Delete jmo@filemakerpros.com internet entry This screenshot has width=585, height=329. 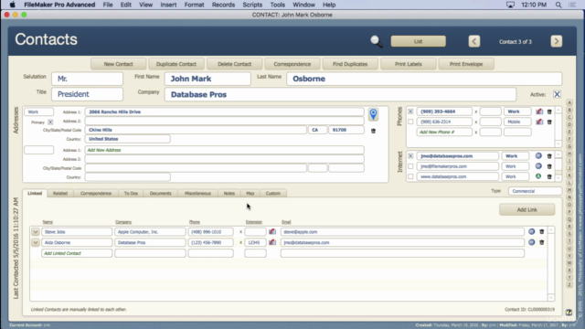549,166
